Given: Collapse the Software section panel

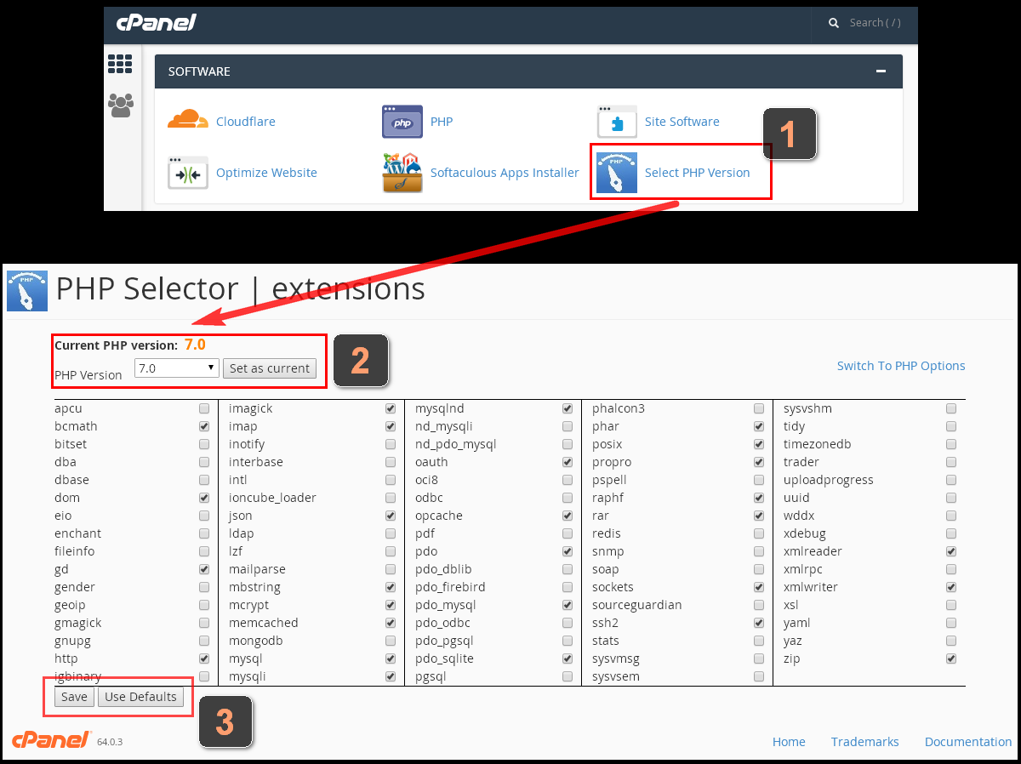Looking at the screenshot, I should pyautogui.click(x=881, y=71).
